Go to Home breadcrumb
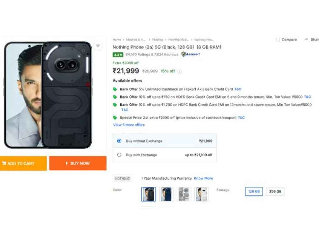 (x=117, y=40)
